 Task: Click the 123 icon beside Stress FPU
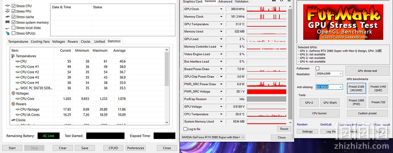[x=8, y=11]
